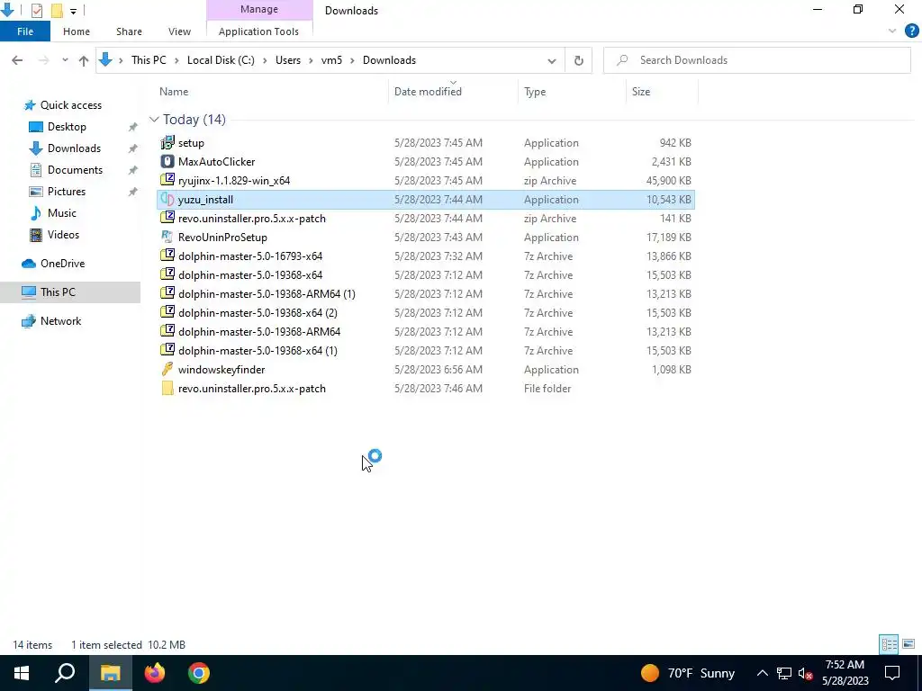The image size is (922, 691).
Task: Select the RevoUninProSetup installer icon
Action: coord(167,237)
